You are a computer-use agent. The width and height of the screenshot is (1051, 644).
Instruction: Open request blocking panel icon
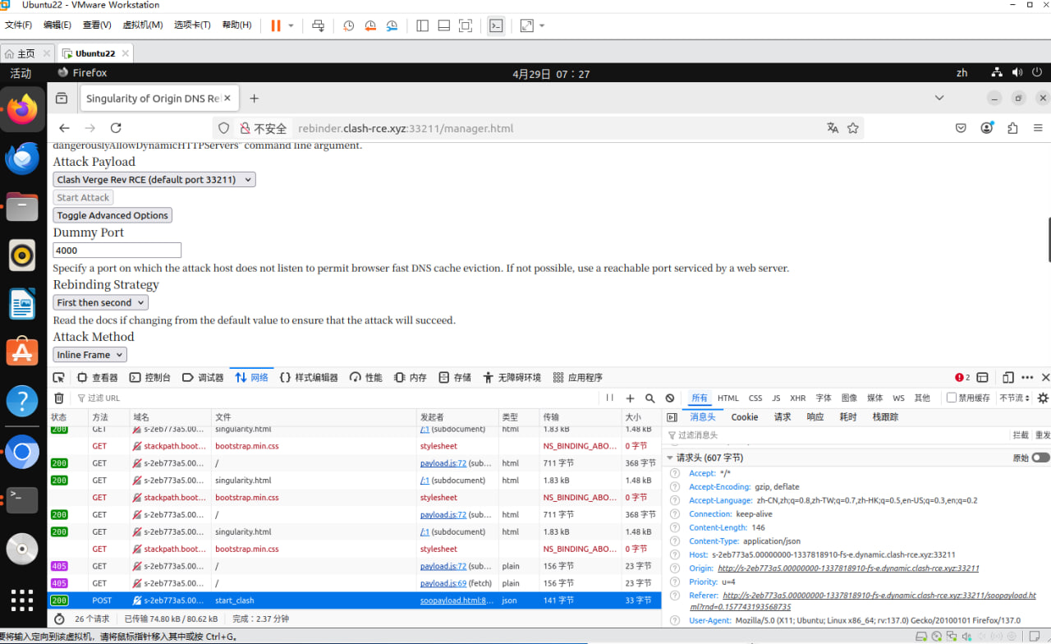(670, 398)
